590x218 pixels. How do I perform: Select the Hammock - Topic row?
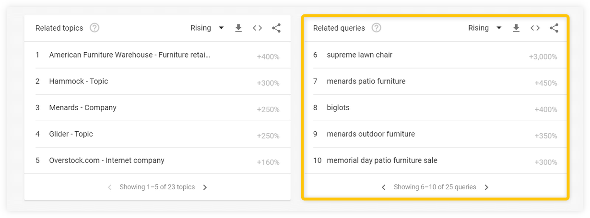point(157,81)
